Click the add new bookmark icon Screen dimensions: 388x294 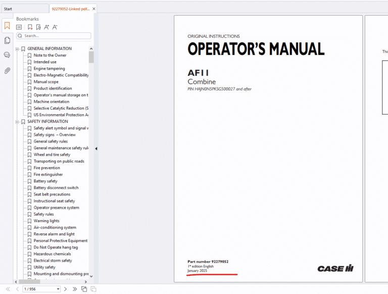[x=30, y=27]
